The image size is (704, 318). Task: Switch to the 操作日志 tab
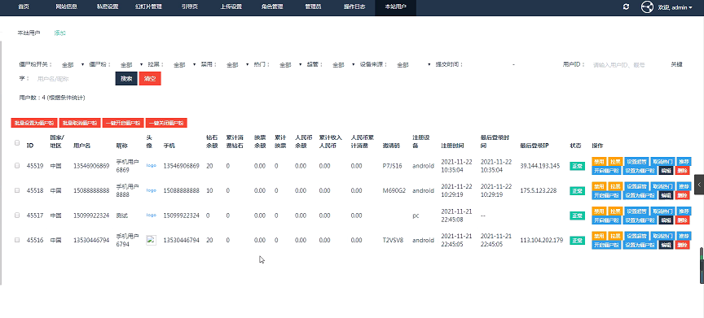354,7
